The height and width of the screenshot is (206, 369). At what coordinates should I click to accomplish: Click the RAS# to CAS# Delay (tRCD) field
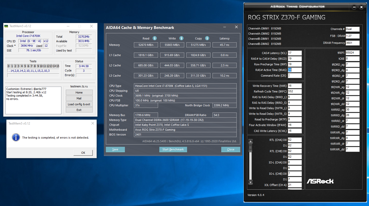pos(295,59)
